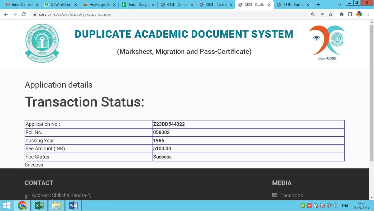Toggle the browser side panel
This screenshot has width=374, height=211.
[350, 14]
